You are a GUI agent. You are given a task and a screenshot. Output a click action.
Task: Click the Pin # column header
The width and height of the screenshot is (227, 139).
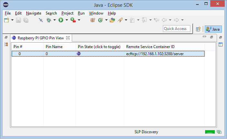[x=27, y=47]
